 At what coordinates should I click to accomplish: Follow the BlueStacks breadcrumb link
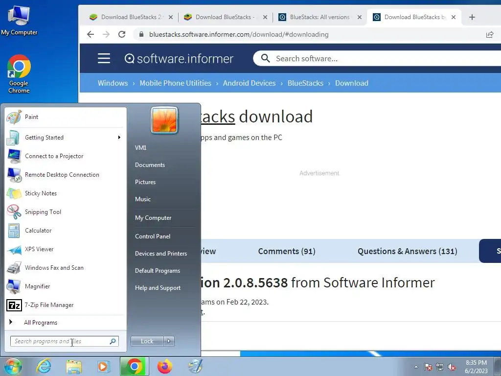pos(305,83)
